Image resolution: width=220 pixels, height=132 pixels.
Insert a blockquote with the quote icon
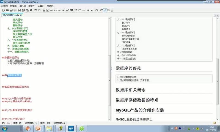click(51, 10)
